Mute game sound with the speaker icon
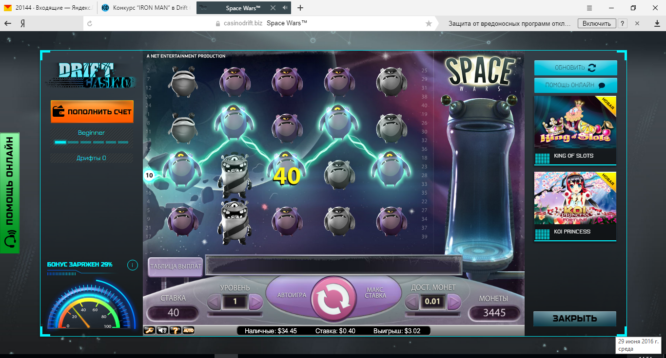This screenshot has height=358, width=666. click(x=162, y=330)
